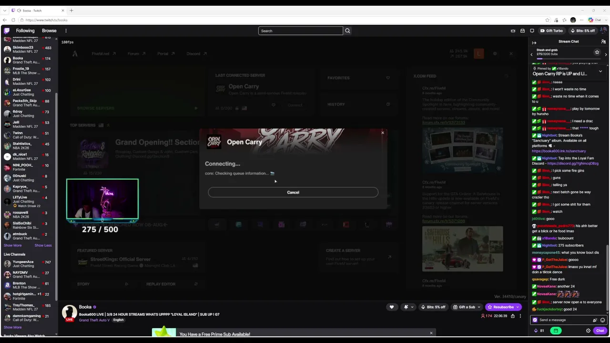Screen dimensions: 610x343
Task: Open the Discord invite link in chat
Action: pos(573,163)
